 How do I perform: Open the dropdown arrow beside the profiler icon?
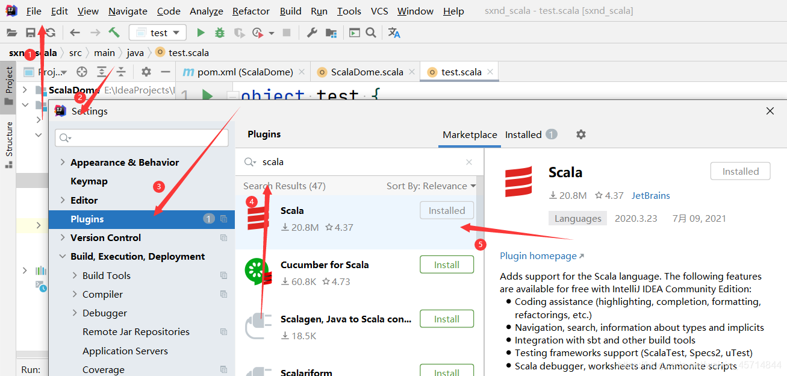click(272, 33)
